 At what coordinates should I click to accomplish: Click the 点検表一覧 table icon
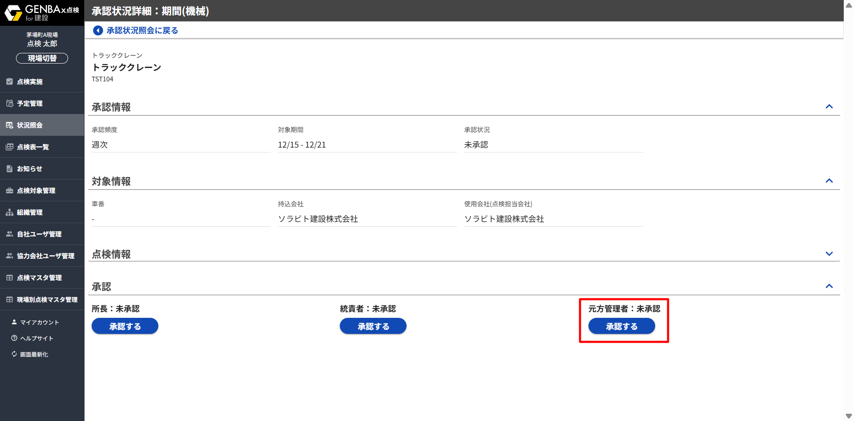(9, 147)
